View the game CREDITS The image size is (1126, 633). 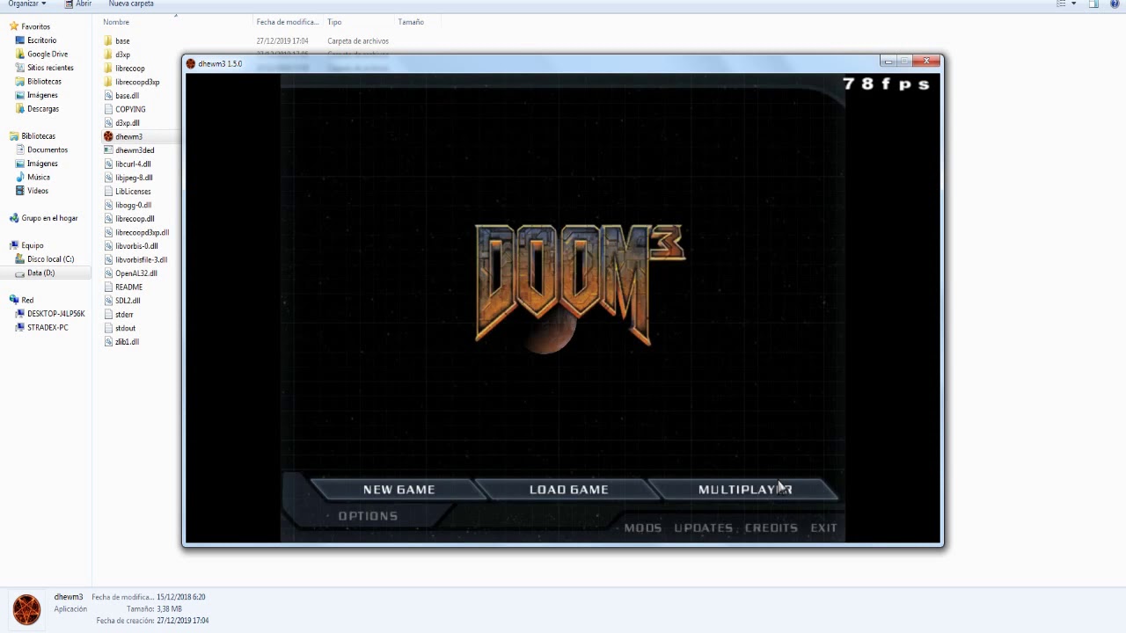pos(771,528)
